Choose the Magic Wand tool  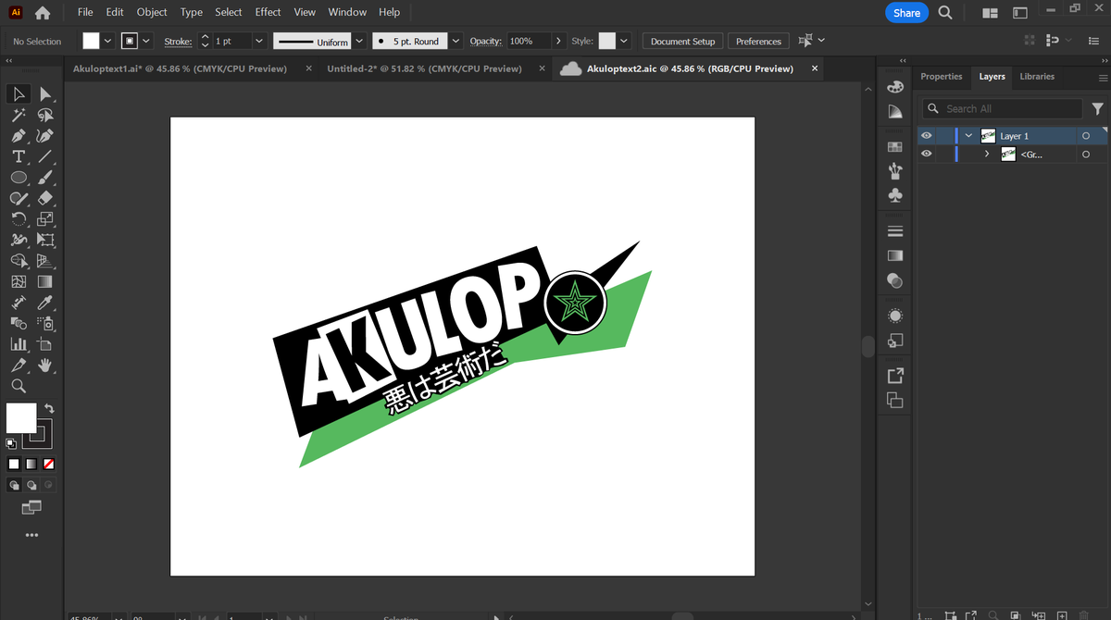(x=19, y=116)
